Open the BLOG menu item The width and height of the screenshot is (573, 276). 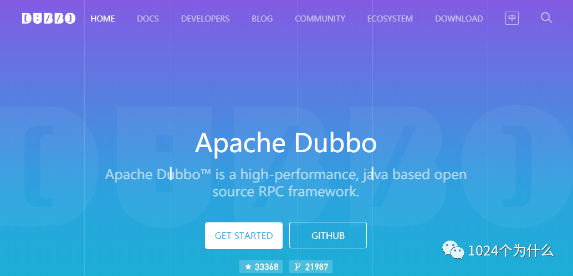click(262, 19)
